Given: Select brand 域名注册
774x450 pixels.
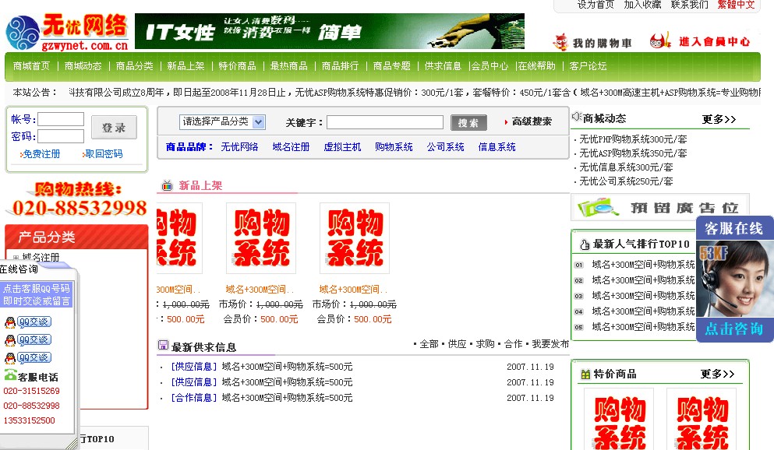Looking at the screenshot, I should 291,147.
